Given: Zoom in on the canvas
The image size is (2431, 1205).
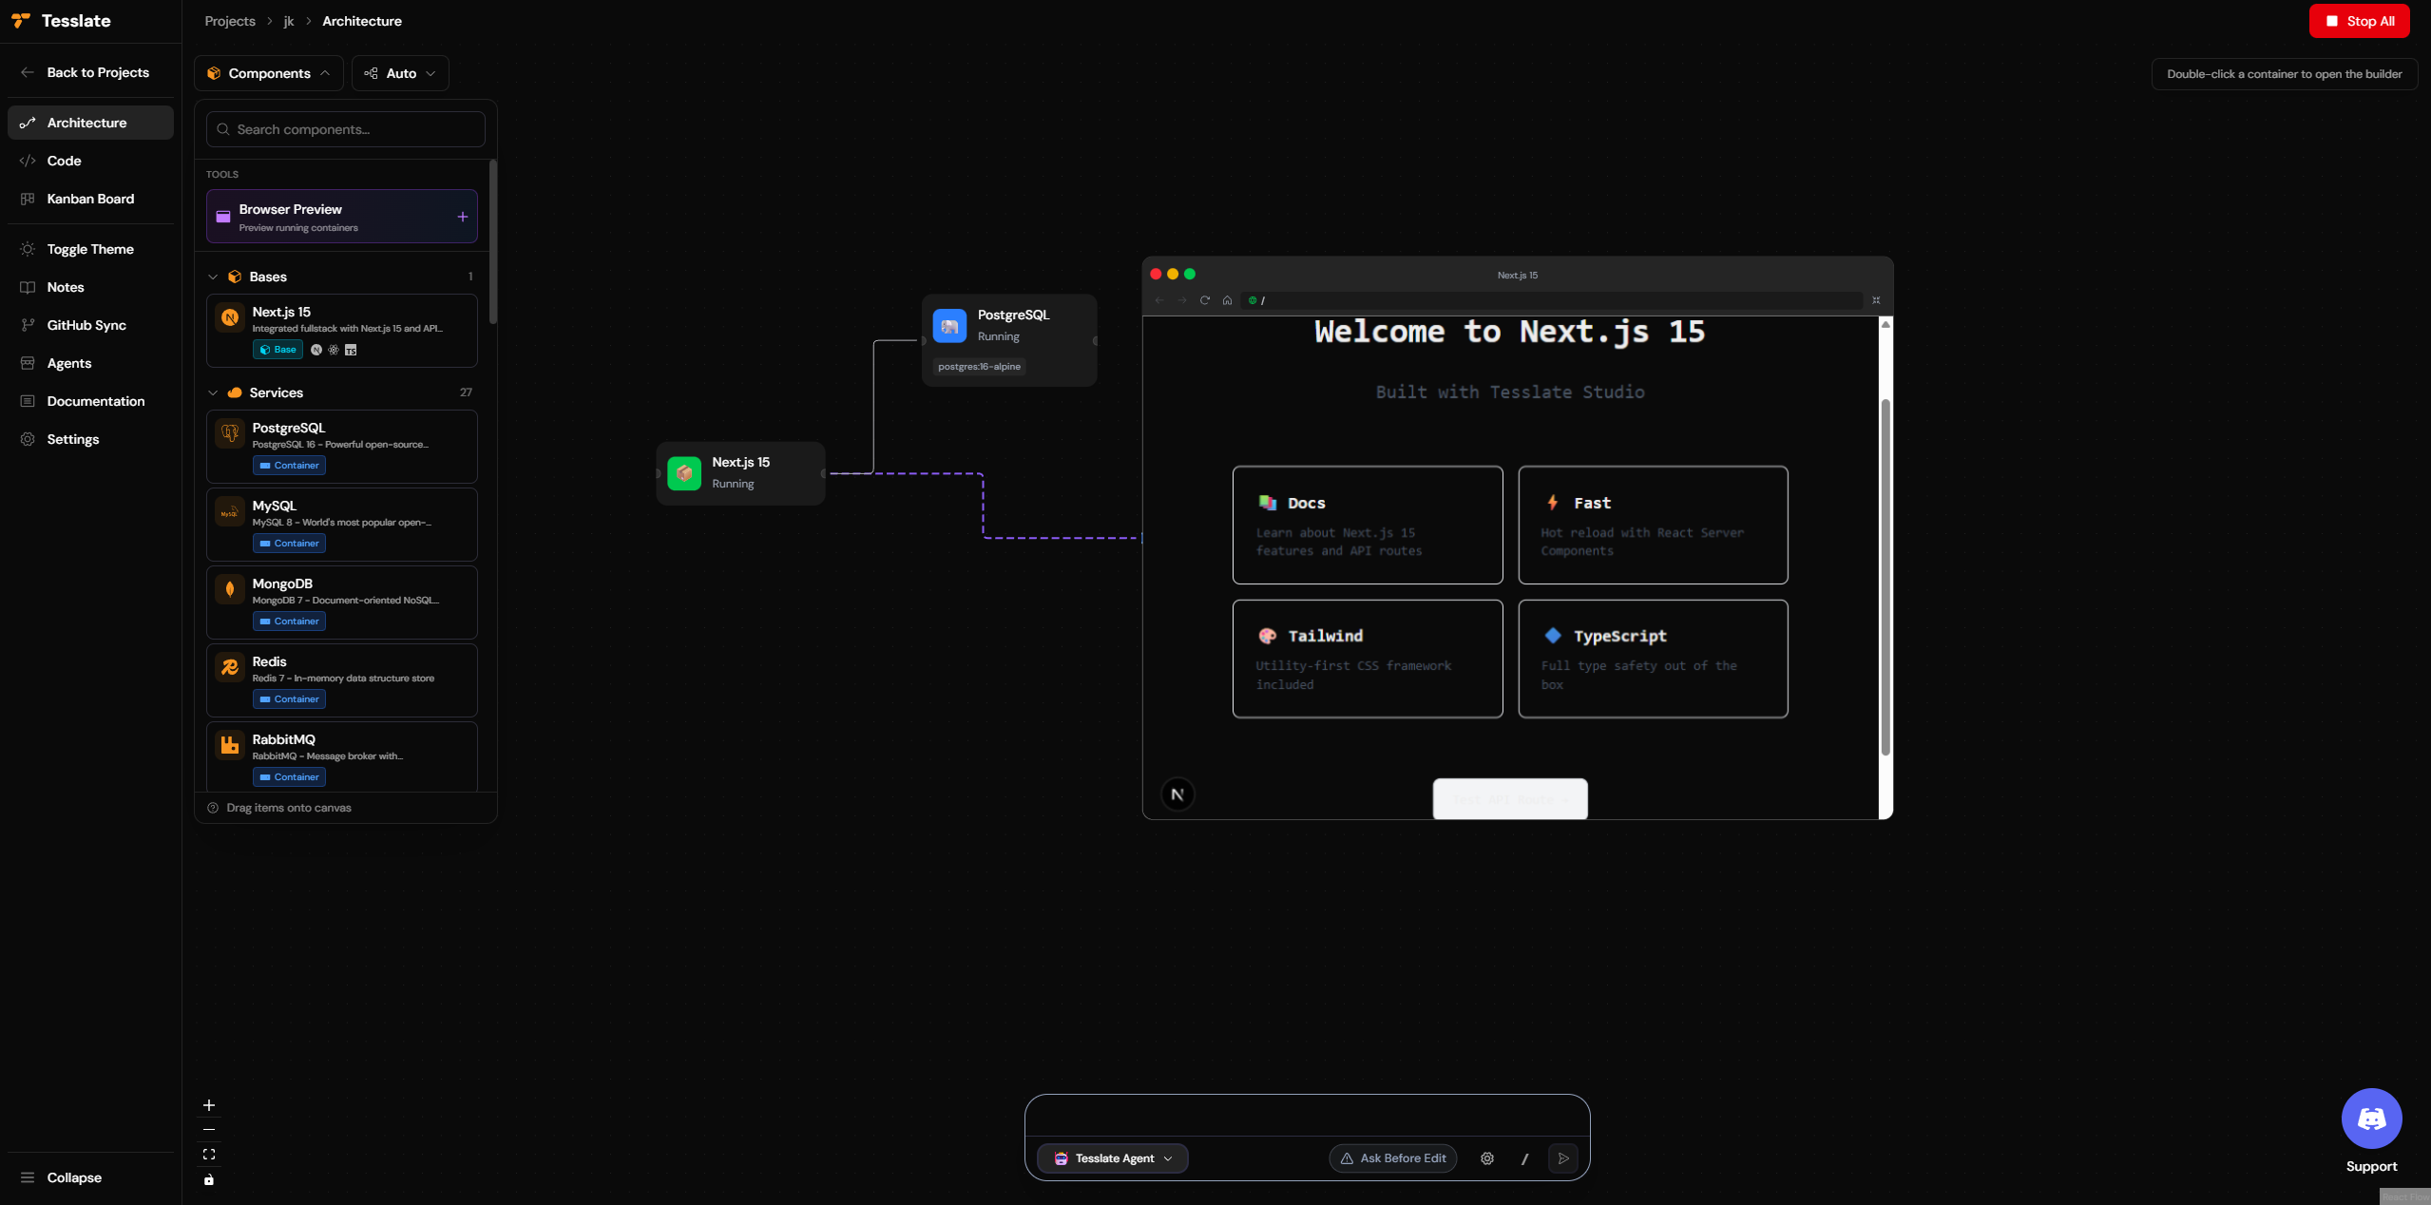Looking at the screenshot, I should [208, 1105].
